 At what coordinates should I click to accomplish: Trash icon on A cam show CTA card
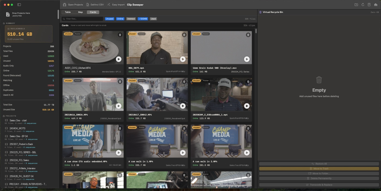click(x=120, y=128)
